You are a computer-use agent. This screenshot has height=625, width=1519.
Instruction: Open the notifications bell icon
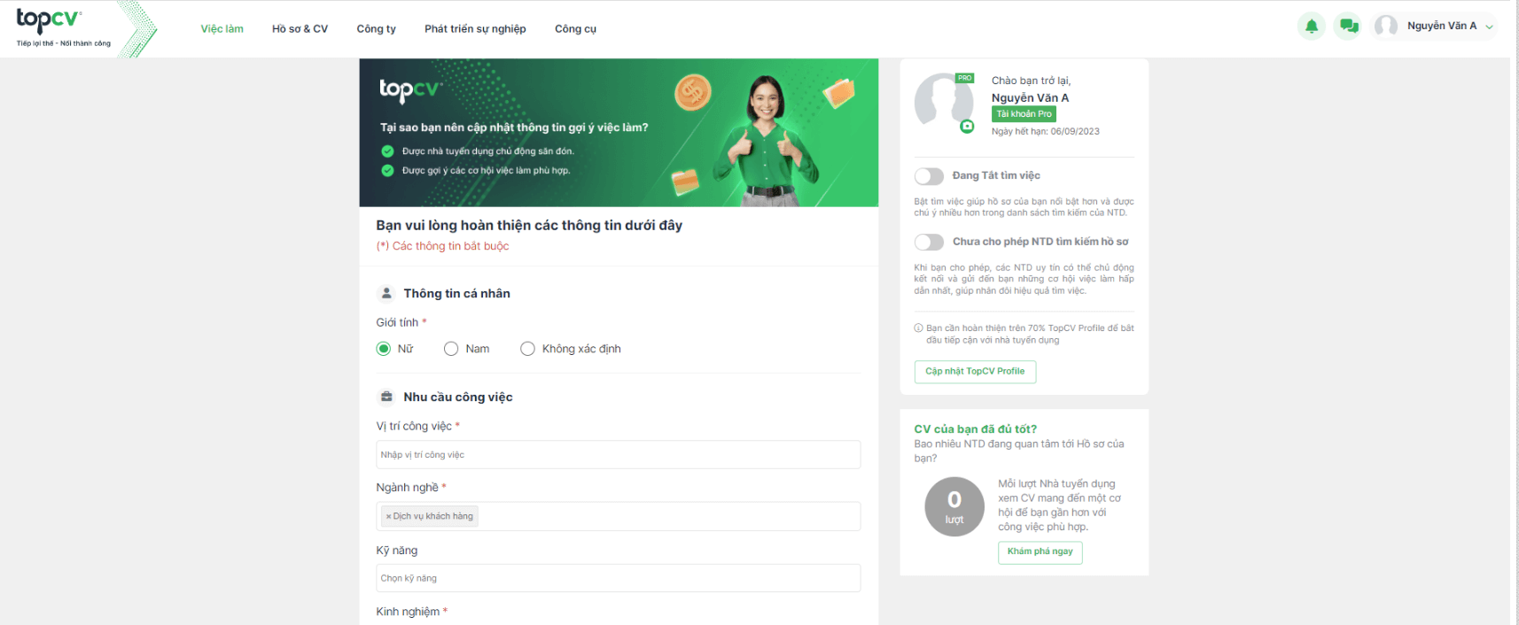1312,27
